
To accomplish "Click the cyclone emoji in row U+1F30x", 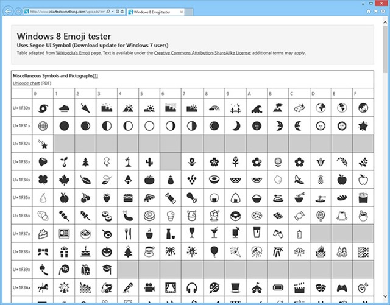I will pos(43,108).
